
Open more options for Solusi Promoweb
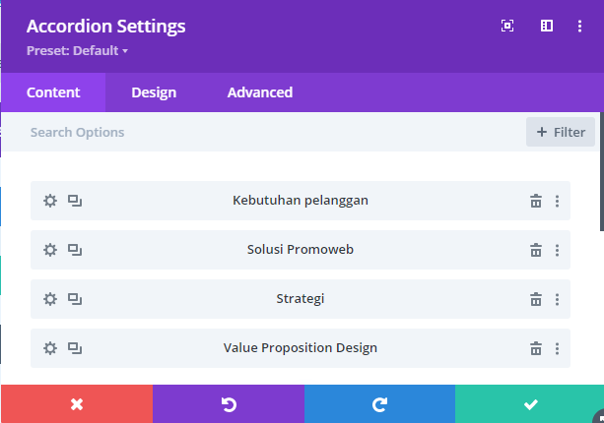[x=557, y=250]
